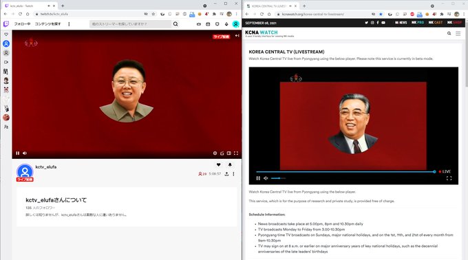
Task: Select the gray followed channel avatar
Action: coord(6,53)
